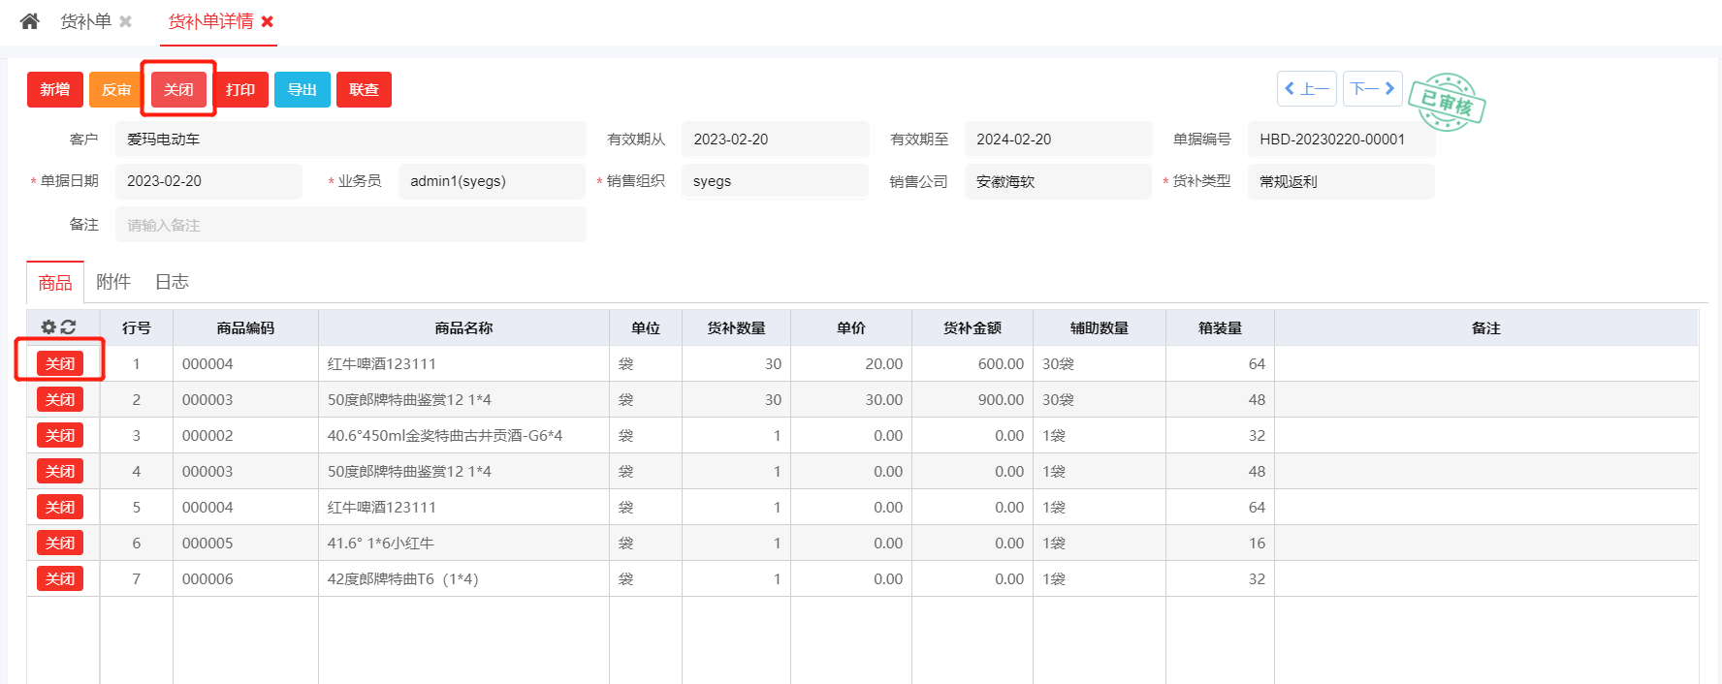
Task: Click the 备注 remarks input field
Action: [x=350, y=225]
